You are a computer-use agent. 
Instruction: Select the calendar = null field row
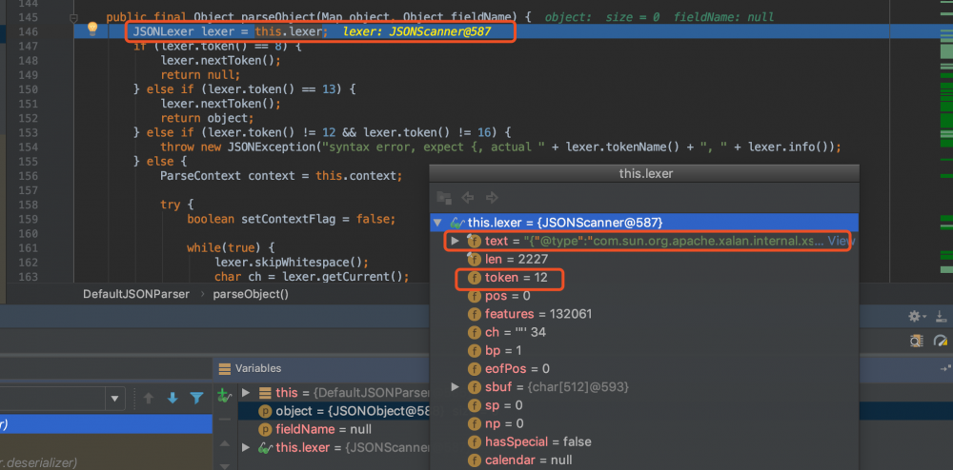click(643, 460)
